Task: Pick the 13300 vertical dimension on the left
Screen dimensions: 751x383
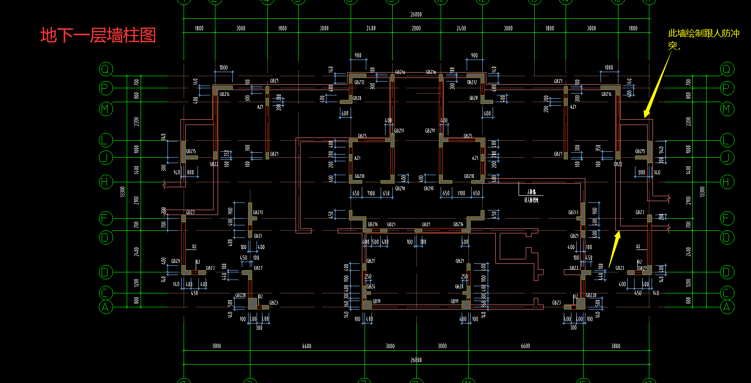Action: point(123,192)
